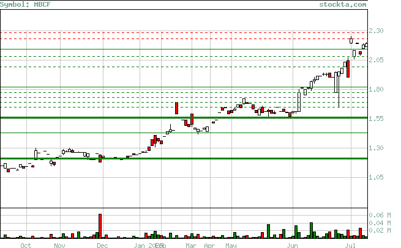Viewport: 401px width, 248px height.
Task: Click the Jun label on the time axis
Action: point(292,246)
